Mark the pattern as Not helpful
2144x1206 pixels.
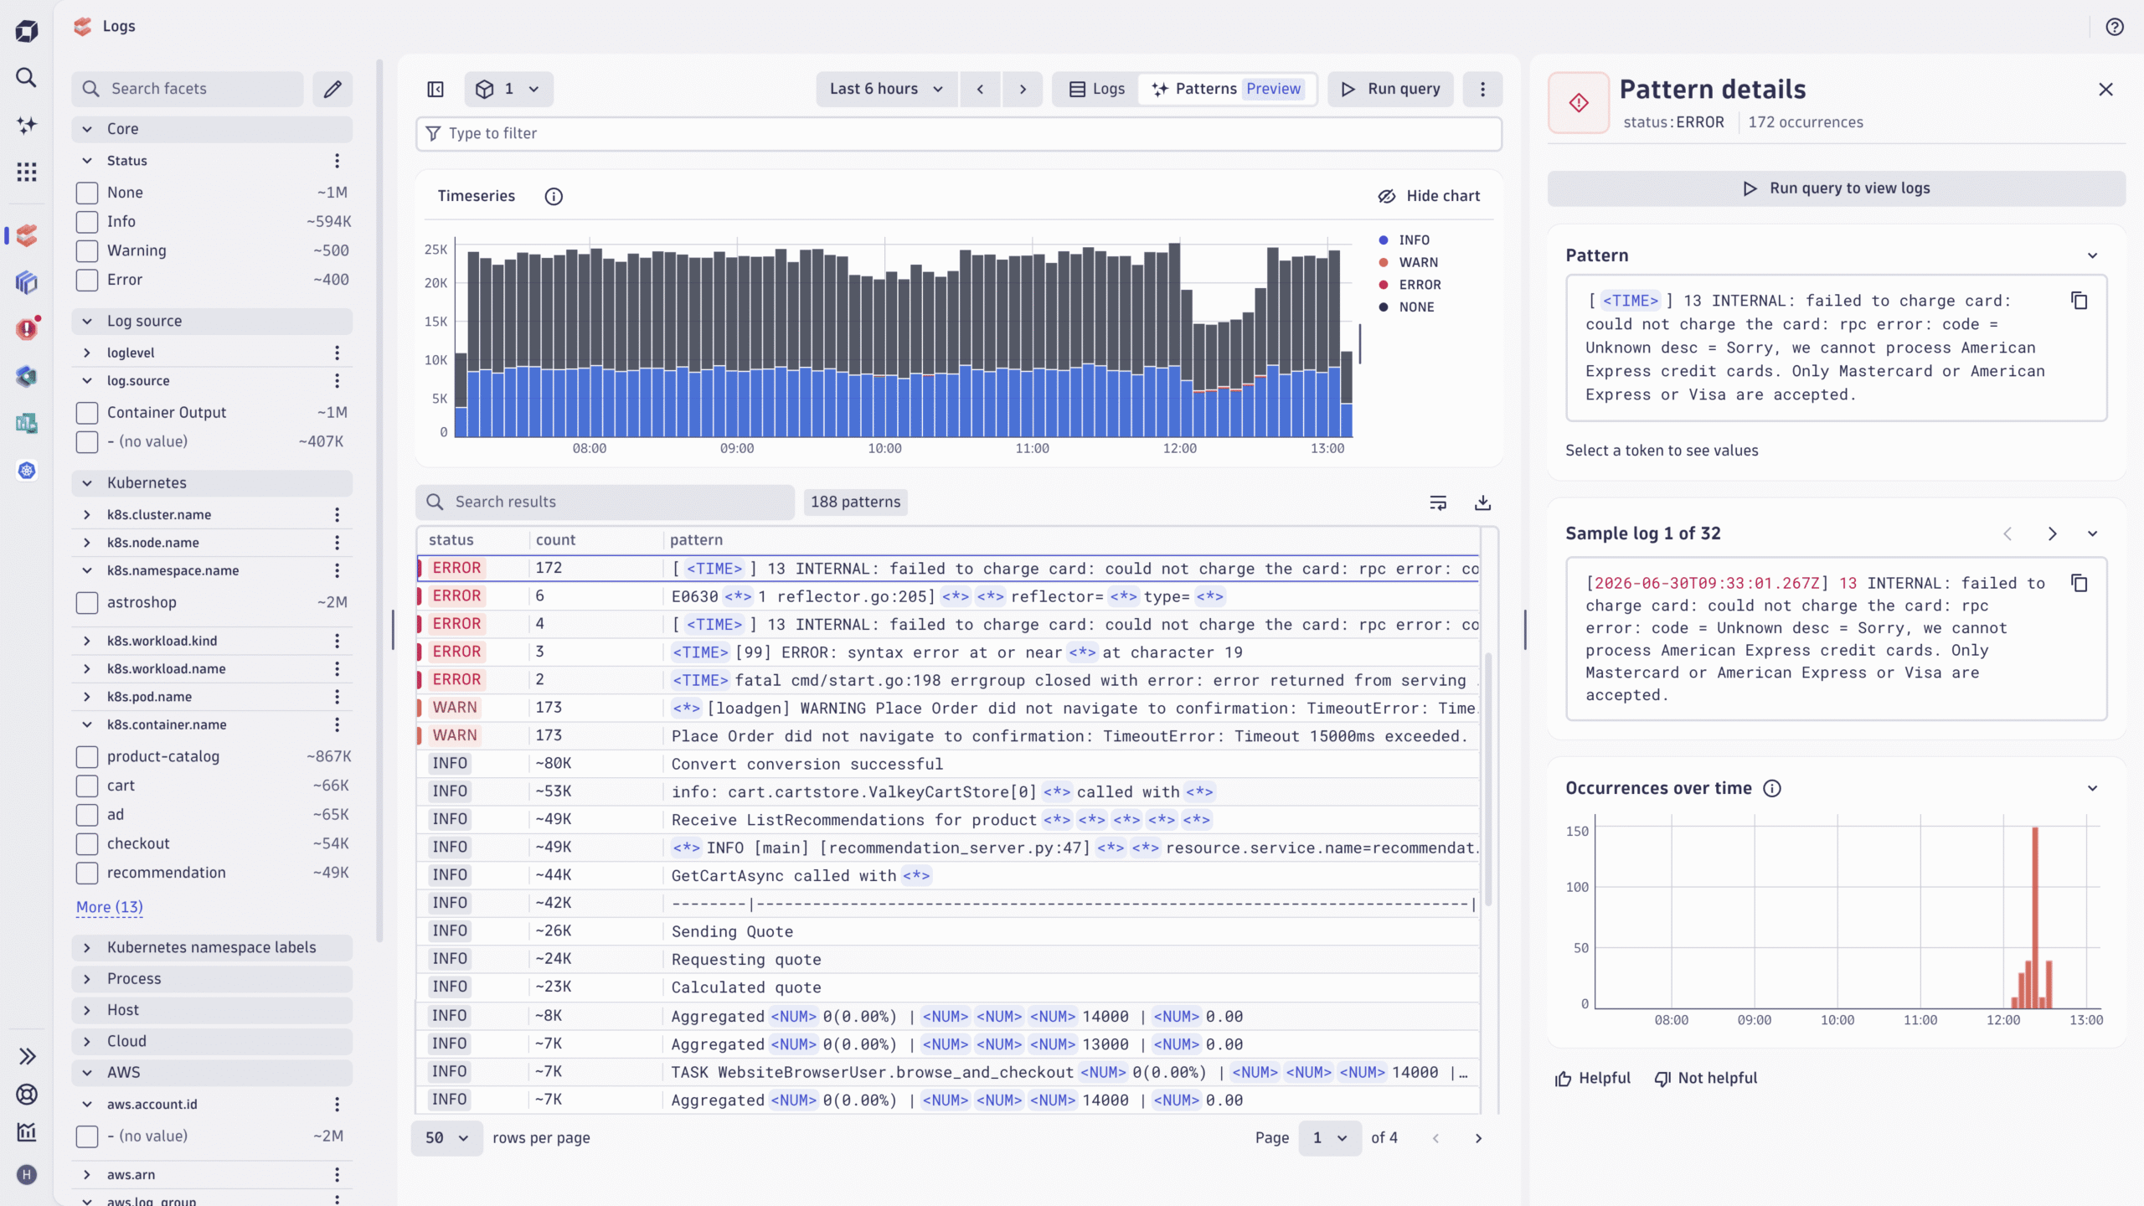pyautogui.click(x=1705, y=1079)
